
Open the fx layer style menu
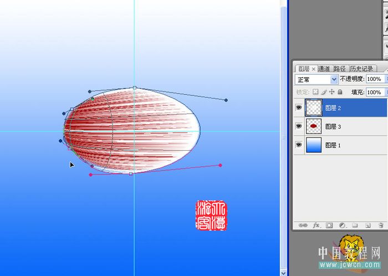[316, 225]
